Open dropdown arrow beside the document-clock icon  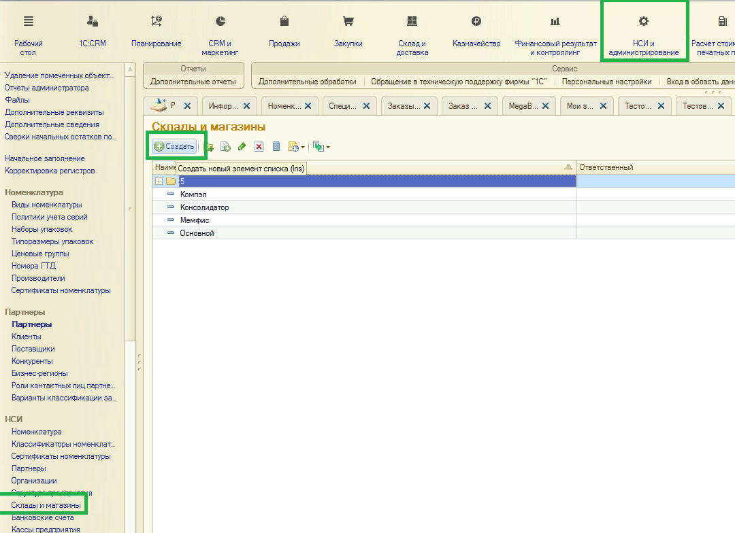click(304, 148)
